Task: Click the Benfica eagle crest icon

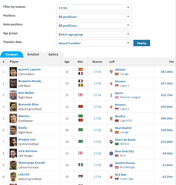Action: click(x=111, y=118)
